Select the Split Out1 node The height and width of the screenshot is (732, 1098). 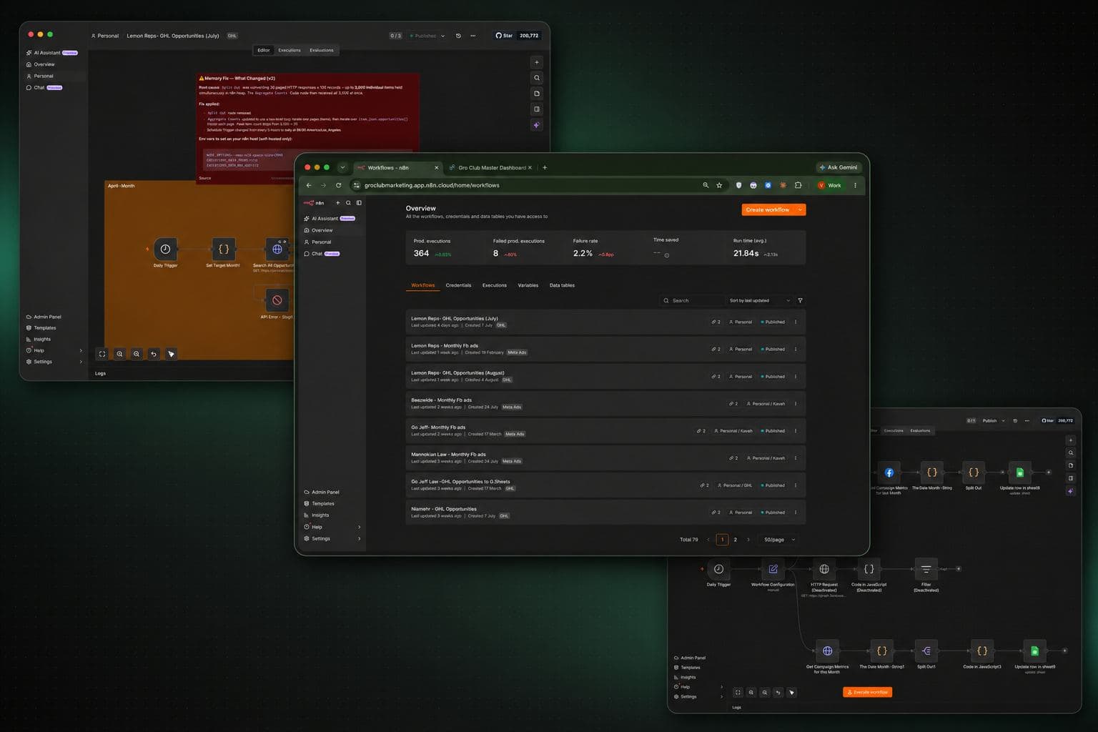point(926,651)
